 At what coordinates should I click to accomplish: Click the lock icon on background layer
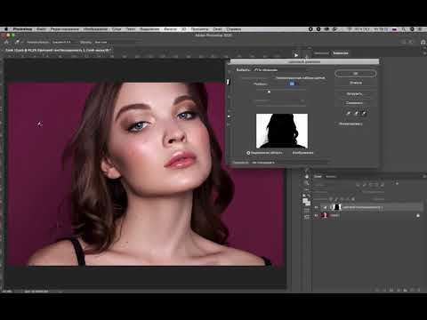click(x=418, y=216)
